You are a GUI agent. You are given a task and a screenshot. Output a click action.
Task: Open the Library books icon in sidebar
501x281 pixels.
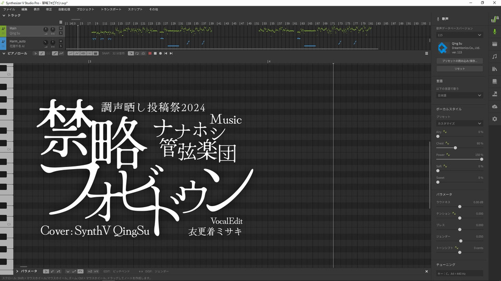pos(495,69)
